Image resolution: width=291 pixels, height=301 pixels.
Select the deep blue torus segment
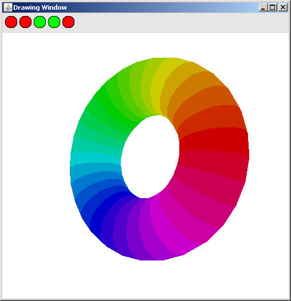(108, 212)
